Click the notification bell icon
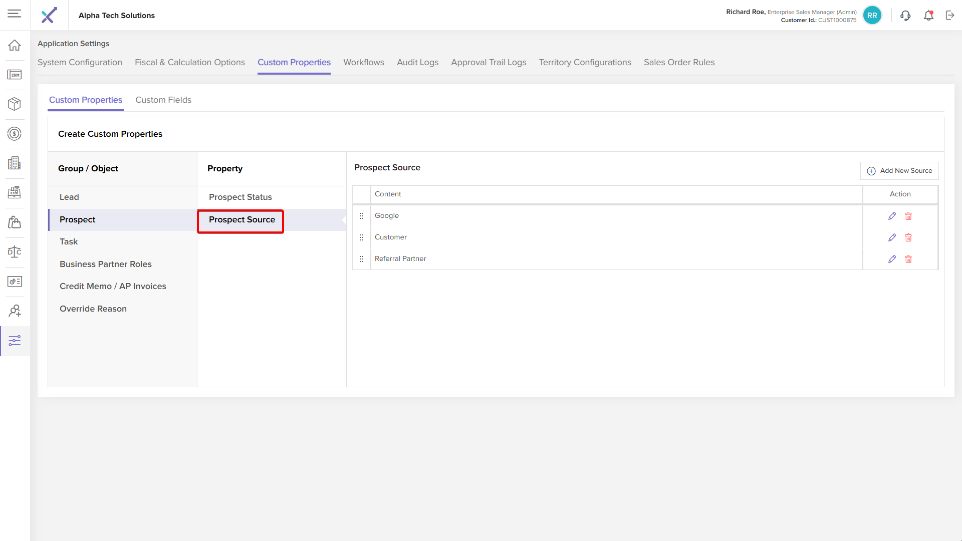This screenshot has width=962, height=541. [x=928, y=16]
